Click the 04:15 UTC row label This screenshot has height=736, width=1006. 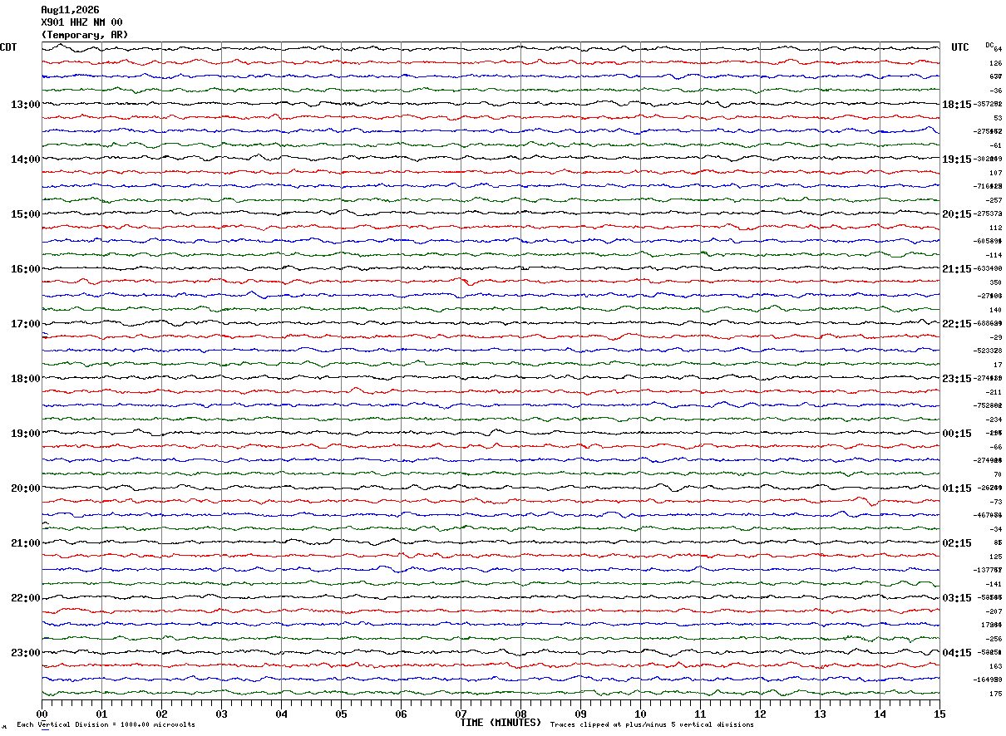pyautogui.click(x=957, y=653)
